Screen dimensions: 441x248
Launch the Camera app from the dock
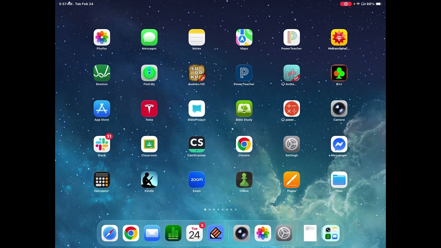[x=242, y=233]
